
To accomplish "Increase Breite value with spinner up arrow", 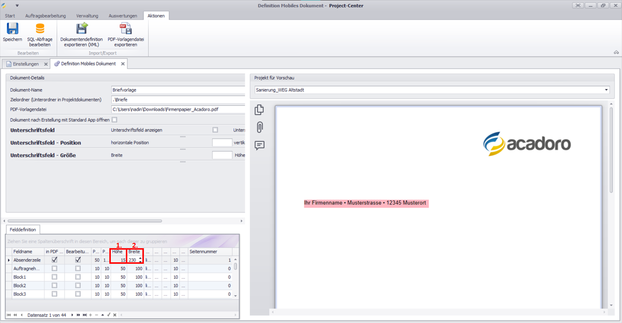I will [140, 258].
